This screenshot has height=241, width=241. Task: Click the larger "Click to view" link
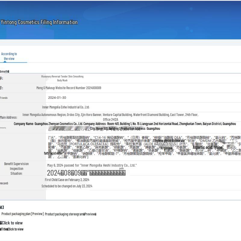click(12, 223)
